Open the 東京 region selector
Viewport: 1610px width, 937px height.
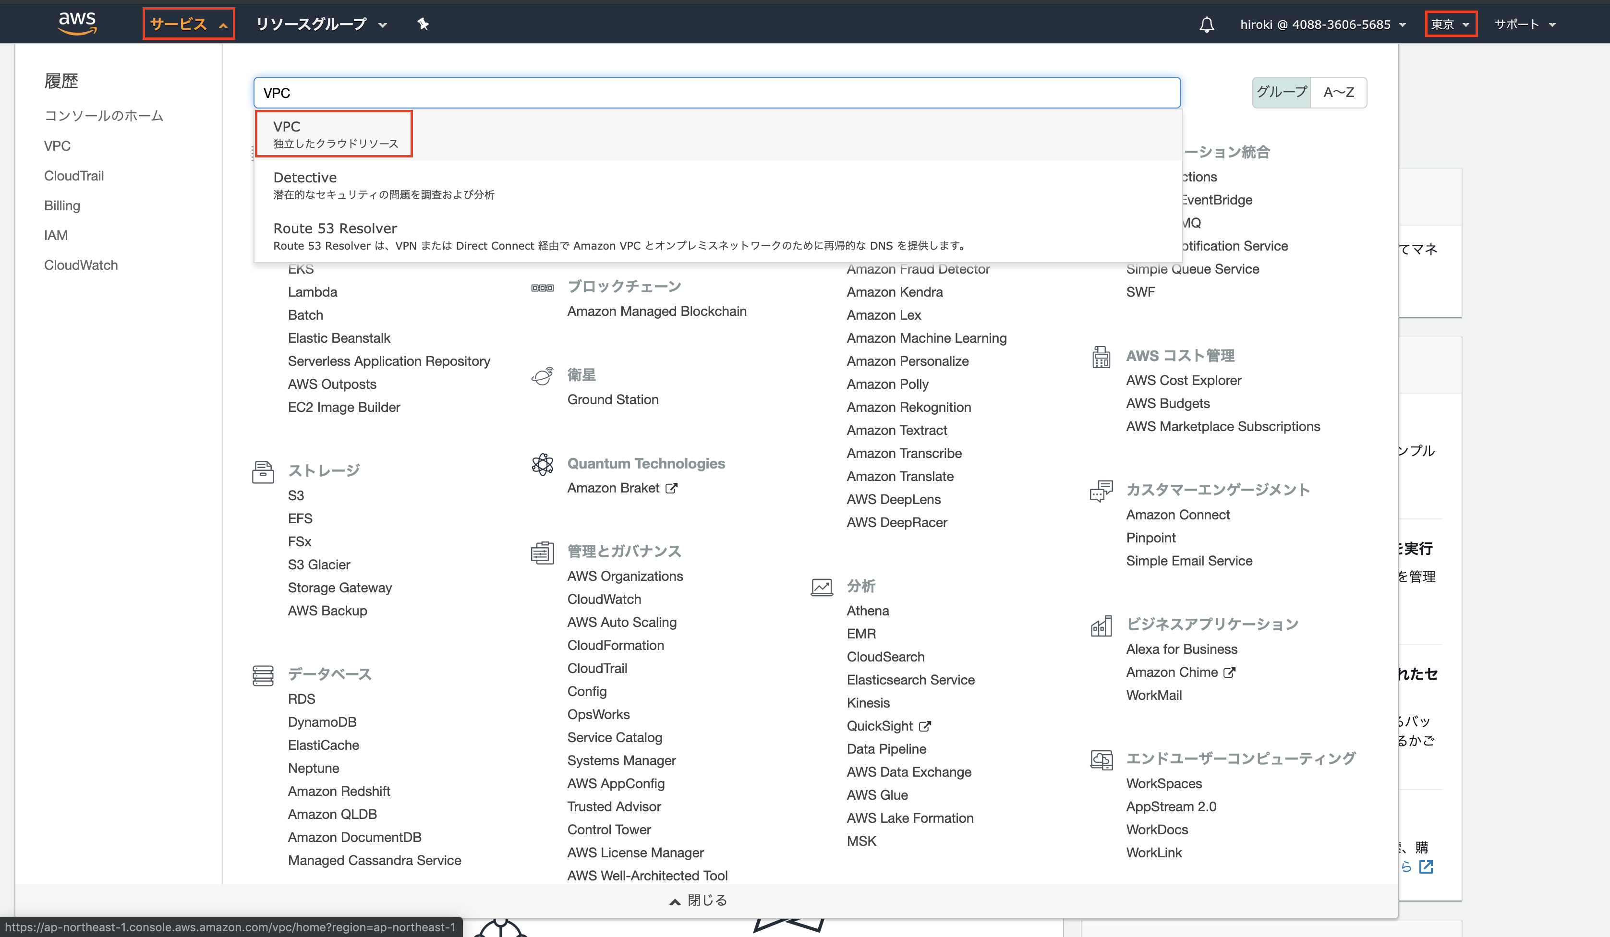tap(1450, 24)
